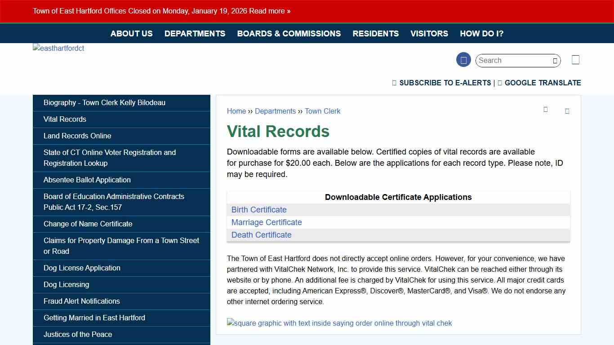Image resolution: width=614 pixels, height=345 pixels.
Task: Open the DEPARTMENTS navigation dropdown
Action: point(195,33)
